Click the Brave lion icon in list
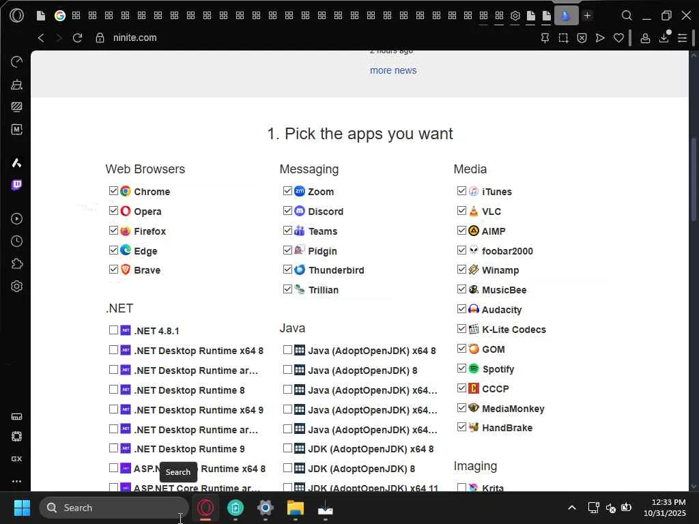Viewport: 699px width, 524px height. tap(126, 270)
